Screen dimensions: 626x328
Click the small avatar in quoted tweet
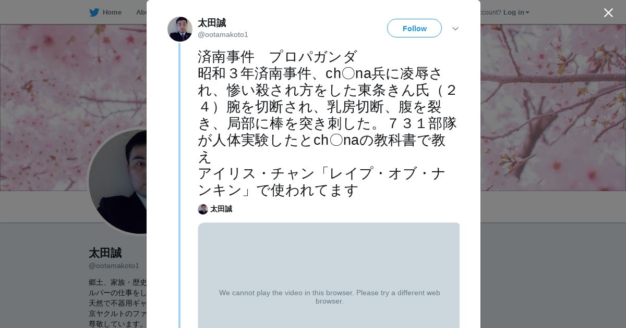[203, 209]
